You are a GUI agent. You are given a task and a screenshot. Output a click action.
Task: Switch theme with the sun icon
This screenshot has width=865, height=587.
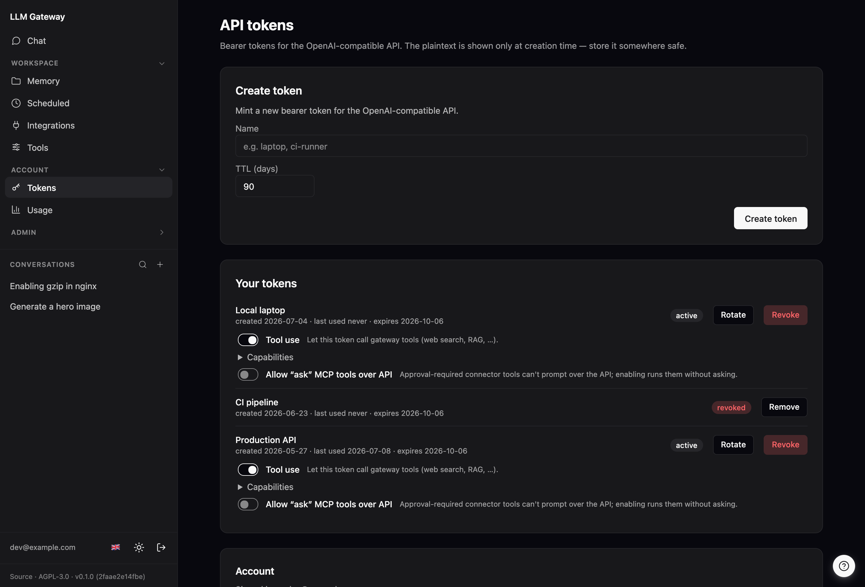[x=139, y=547]
